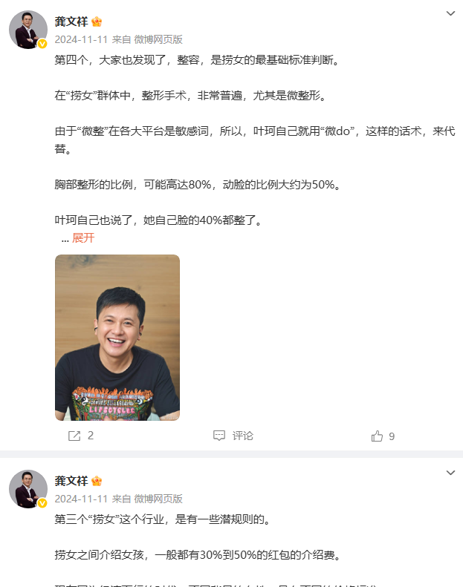Viewport: 463px width, 587px height.
Task: Click the 评论 label under first post
Action: click(x=242, y=436)
